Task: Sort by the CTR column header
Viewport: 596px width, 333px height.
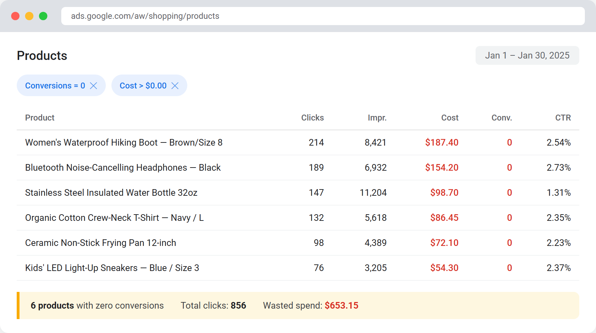Action: 563,118
